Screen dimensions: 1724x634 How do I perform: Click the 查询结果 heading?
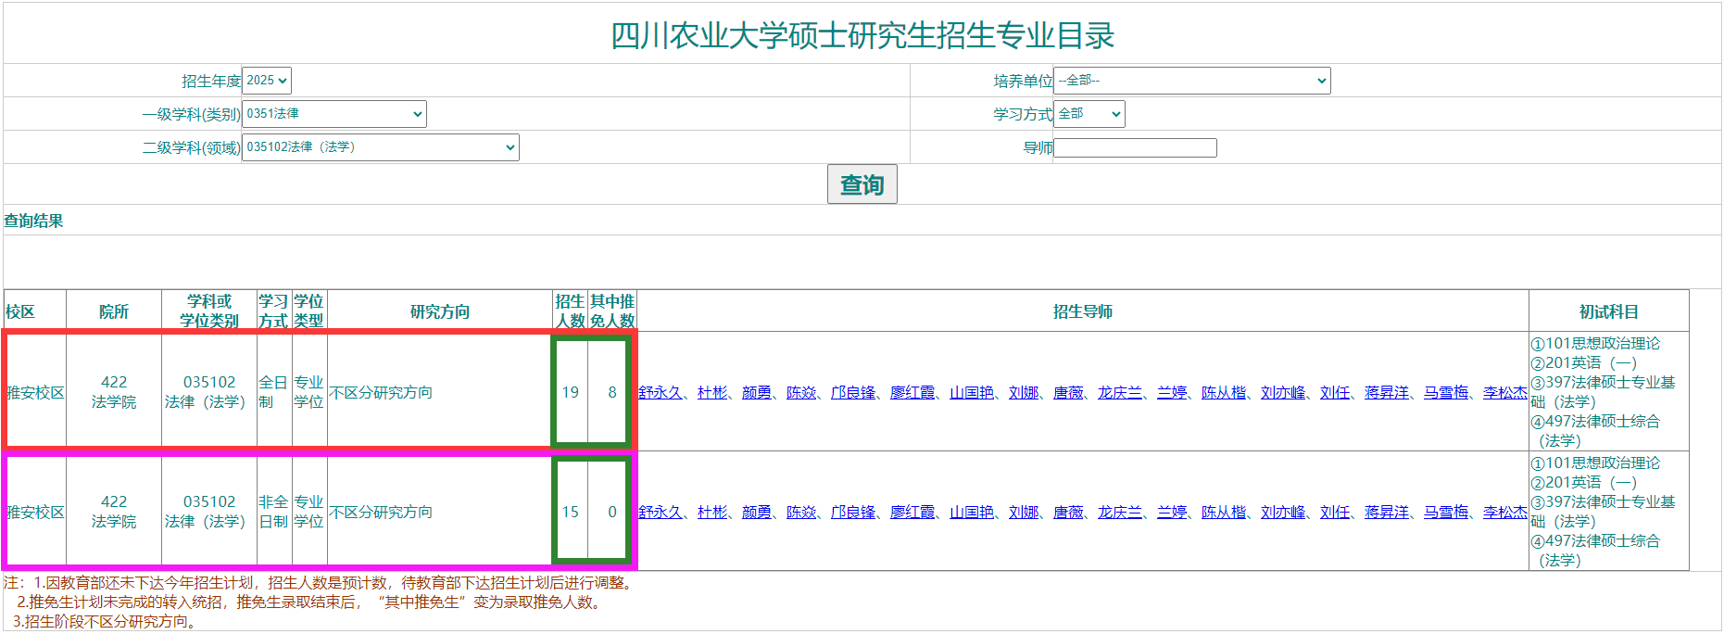click(x=33, y=221)
